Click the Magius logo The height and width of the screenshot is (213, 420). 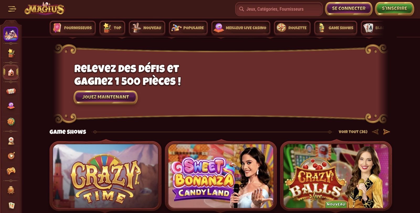(44, 9)
